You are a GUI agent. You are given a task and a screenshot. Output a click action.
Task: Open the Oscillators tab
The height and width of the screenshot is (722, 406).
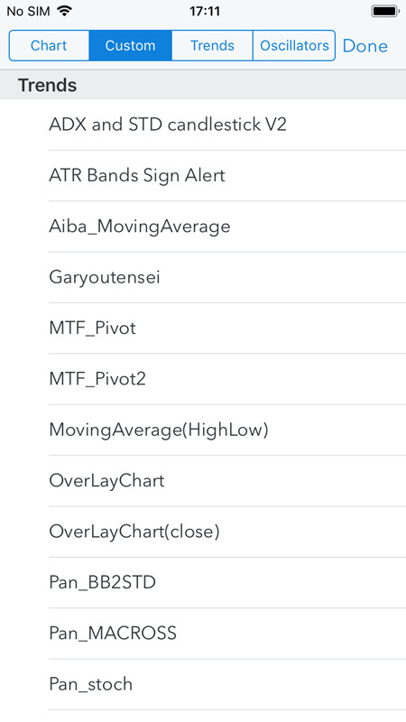[294, 46]
